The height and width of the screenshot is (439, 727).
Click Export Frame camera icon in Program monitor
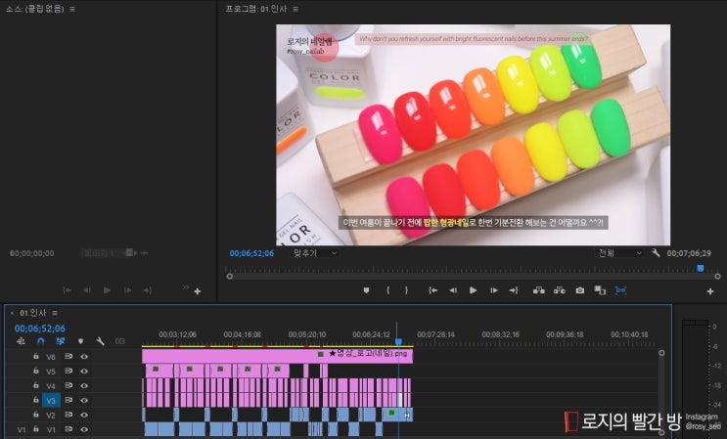(579, 290)
